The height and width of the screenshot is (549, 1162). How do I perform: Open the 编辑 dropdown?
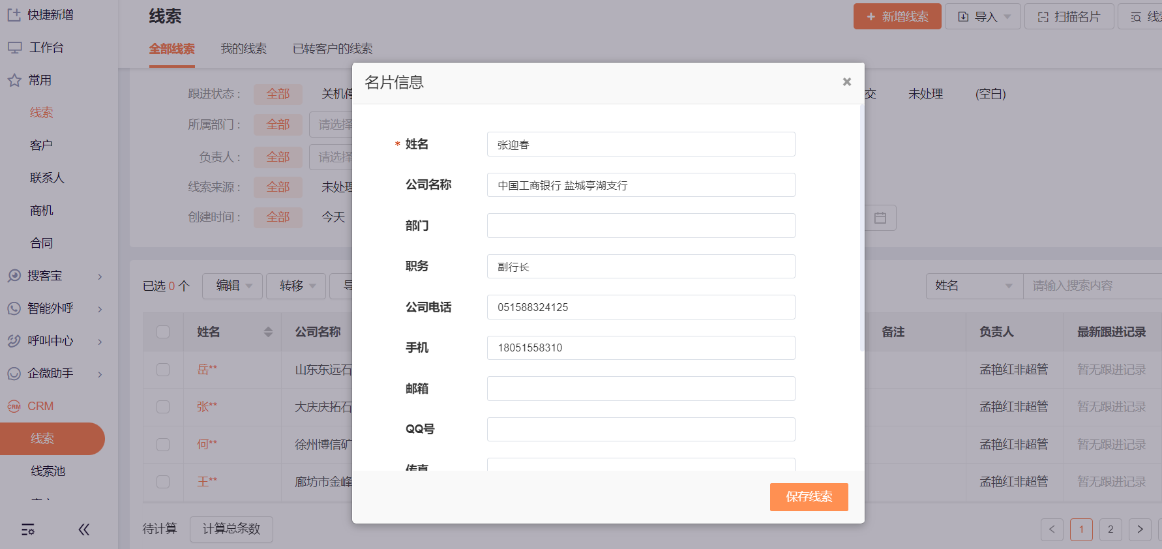[x=232, y=286]
